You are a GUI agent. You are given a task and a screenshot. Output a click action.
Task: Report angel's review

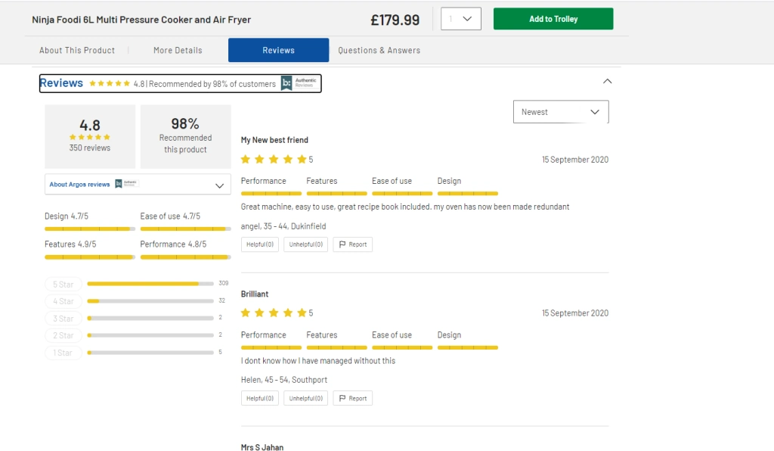352,244
